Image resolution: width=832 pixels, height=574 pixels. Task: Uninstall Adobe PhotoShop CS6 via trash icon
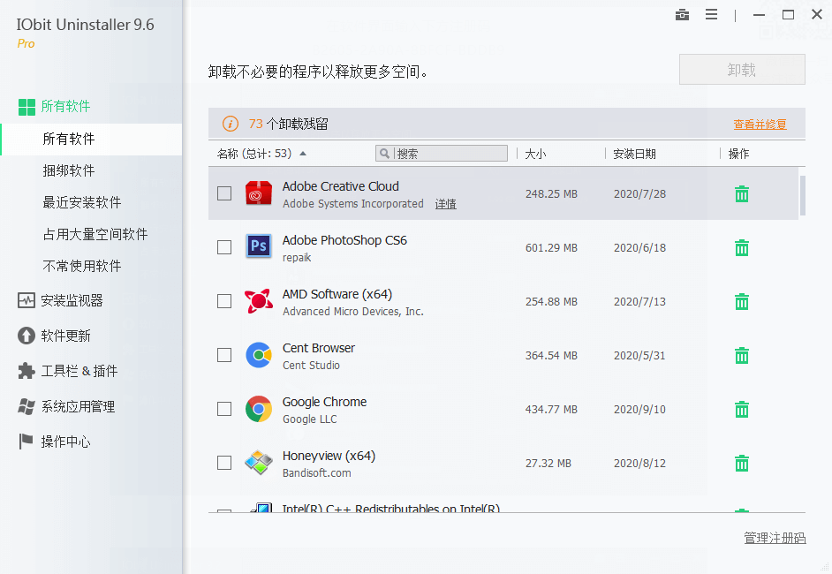742,248
